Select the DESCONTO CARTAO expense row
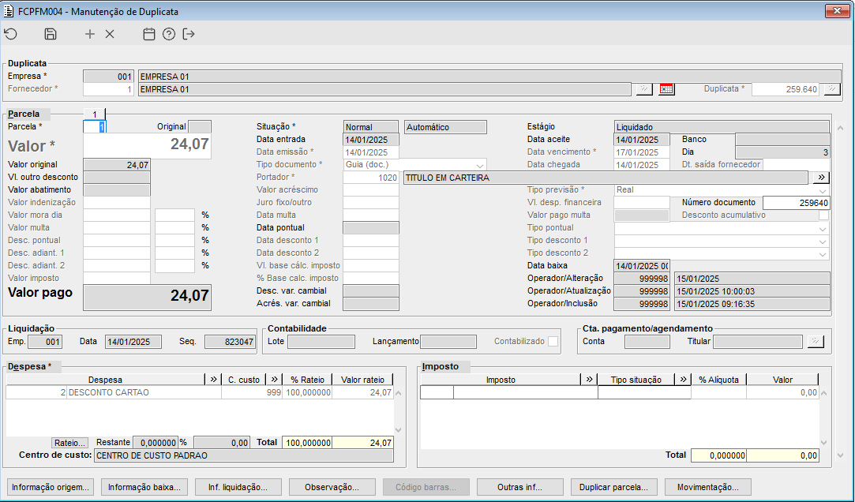Viewport: 855px width, 502px height. coord(199,392)
